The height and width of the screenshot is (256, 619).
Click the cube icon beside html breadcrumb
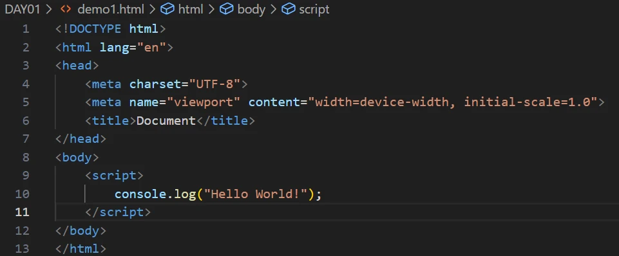click(167, 9)
